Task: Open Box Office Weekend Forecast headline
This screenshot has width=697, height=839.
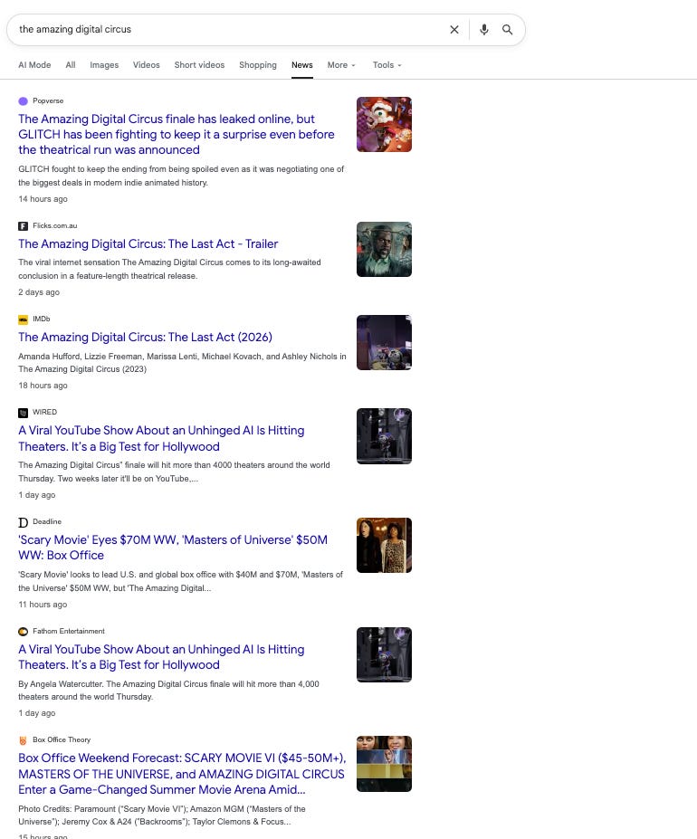Action: coord(182,774)
